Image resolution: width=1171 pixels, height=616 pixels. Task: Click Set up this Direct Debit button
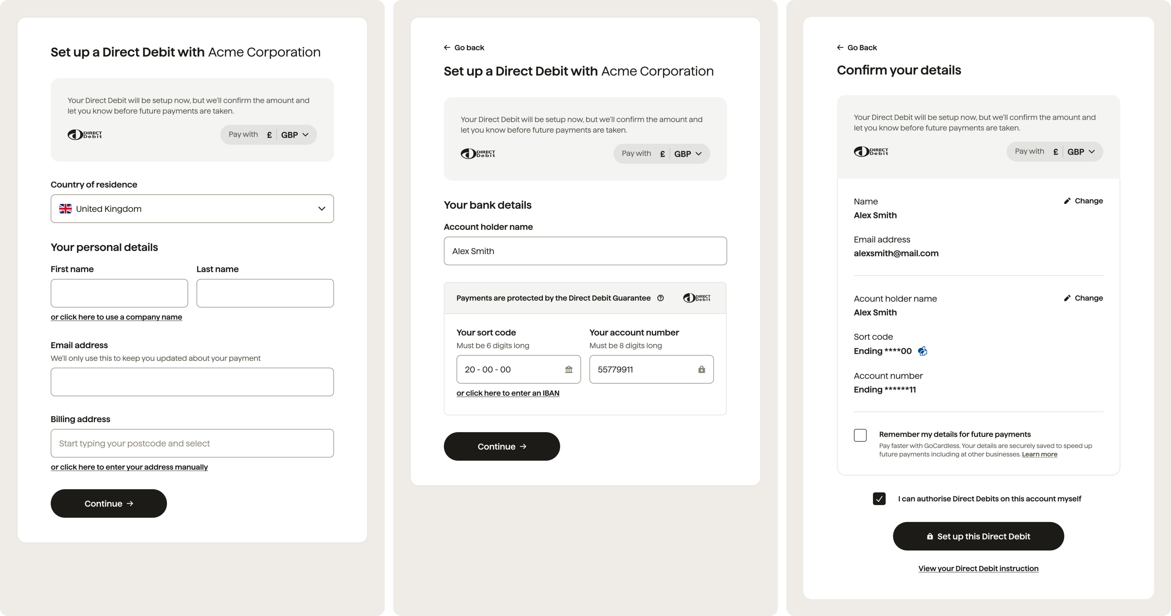pyautogui.click(x=978, y=537)
